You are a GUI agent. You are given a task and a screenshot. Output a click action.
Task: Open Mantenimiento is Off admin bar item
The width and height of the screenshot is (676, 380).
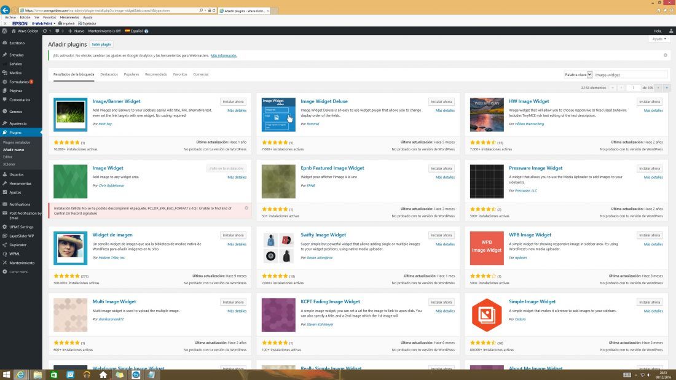pyautogui.click(x=104, y=31)
